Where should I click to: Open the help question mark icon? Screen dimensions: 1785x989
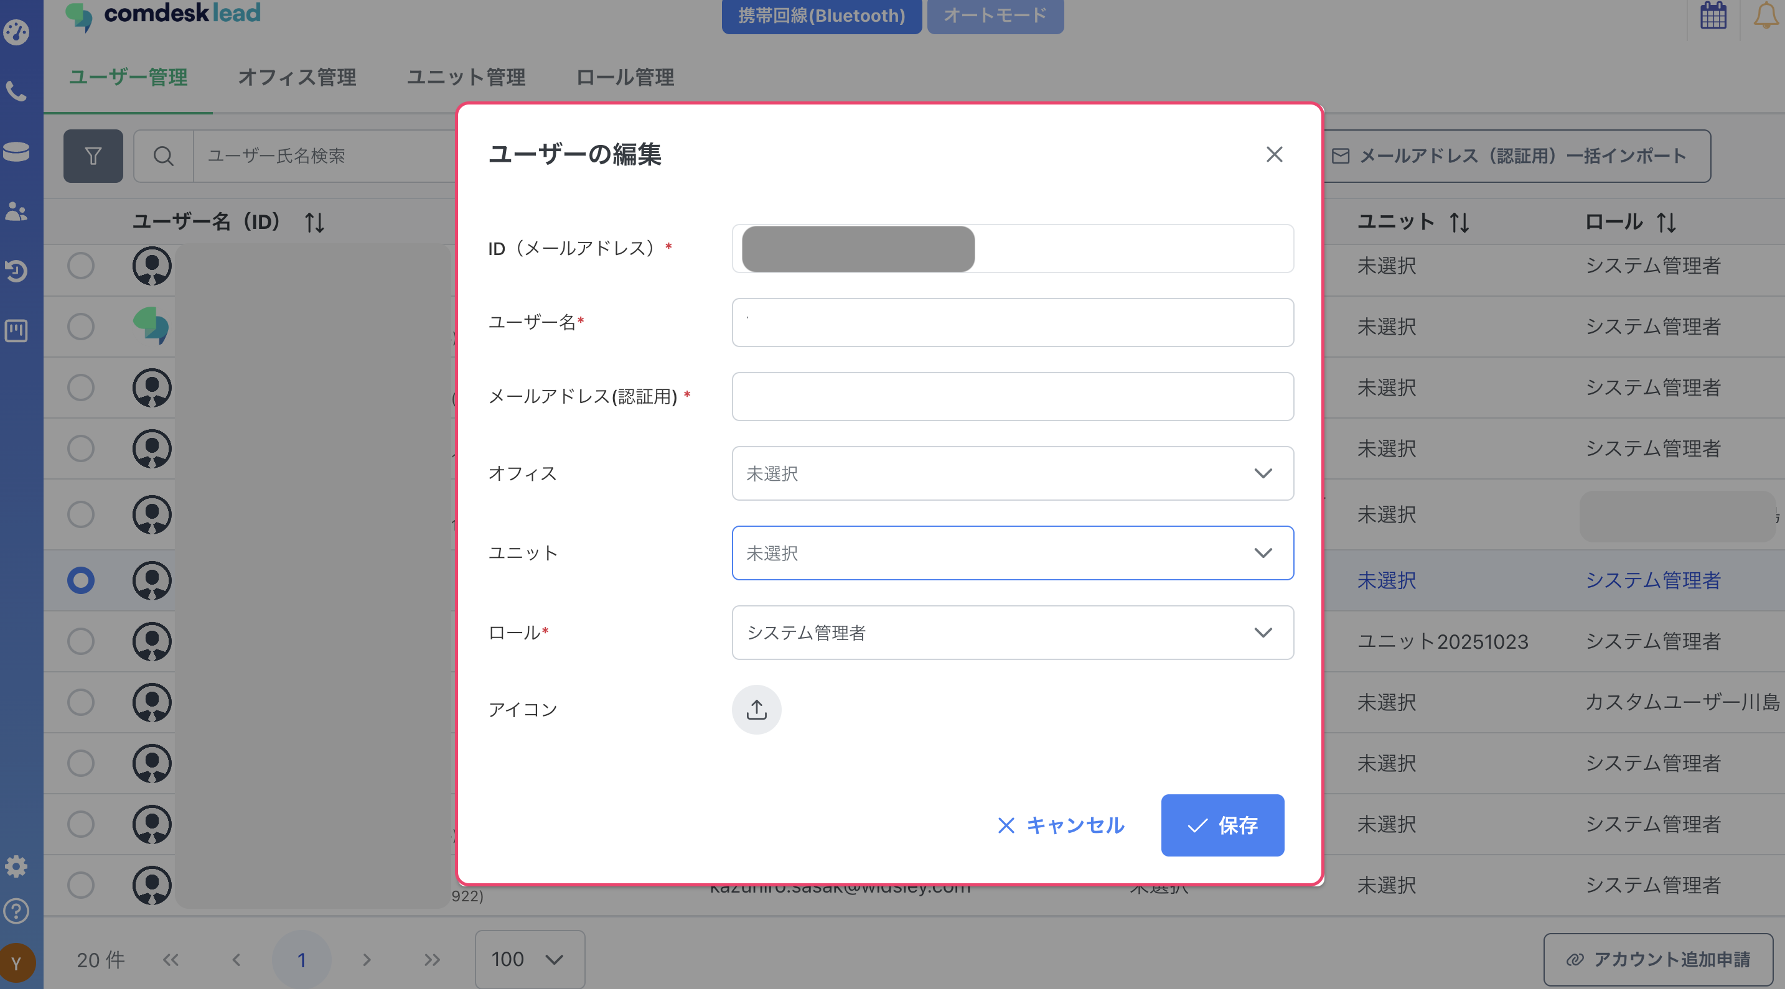pos(16,911)
